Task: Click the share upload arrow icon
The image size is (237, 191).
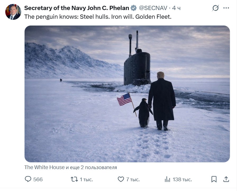Action: [x=226, y=179]
